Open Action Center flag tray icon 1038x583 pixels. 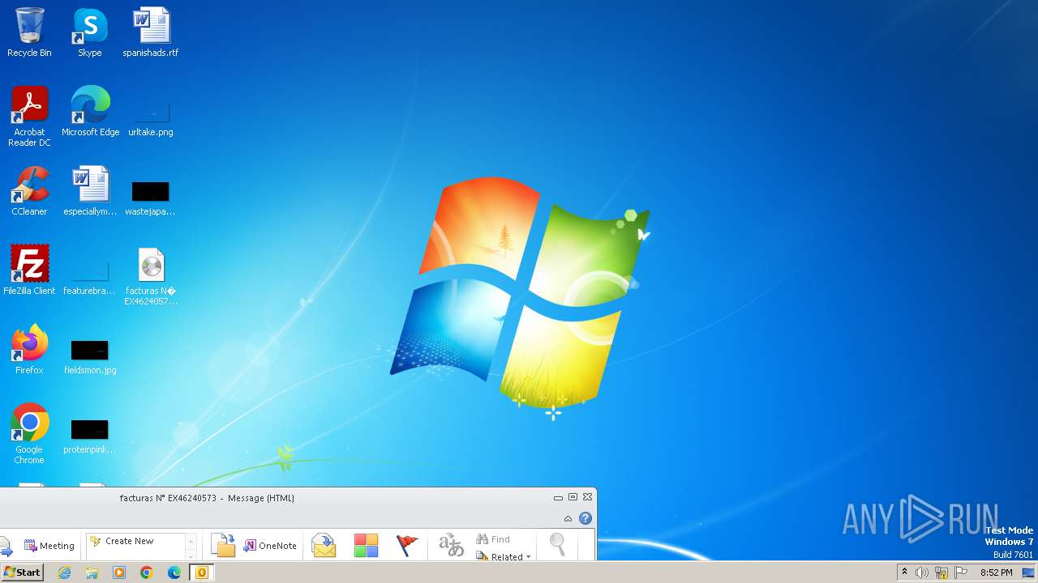[x=961, y=572]
